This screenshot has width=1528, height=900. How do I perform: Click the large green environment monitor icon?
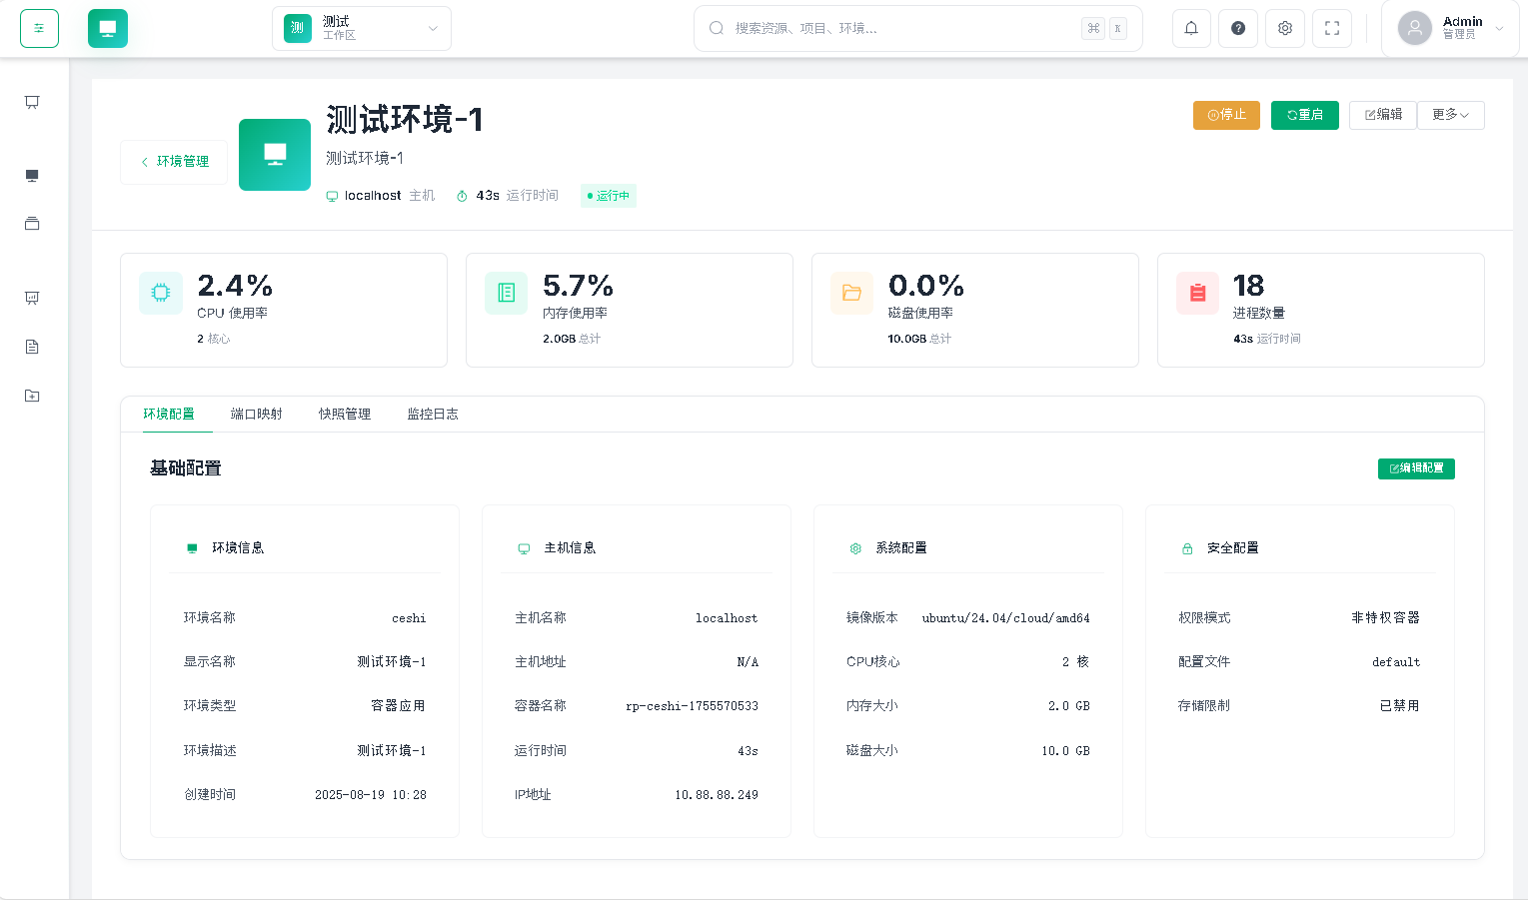point(275,155)
